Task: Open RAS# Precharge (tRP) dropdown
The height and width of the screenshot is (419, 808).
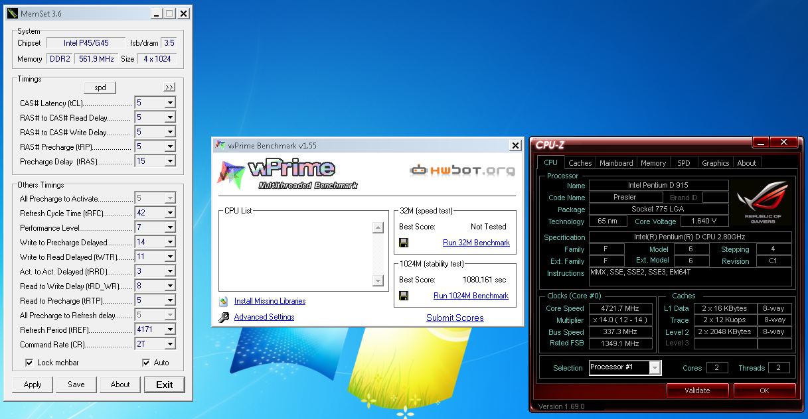Action: 170,147
